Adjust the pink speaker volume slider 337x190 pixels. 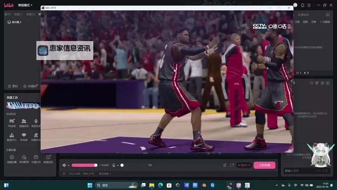[x=85, y=165]
